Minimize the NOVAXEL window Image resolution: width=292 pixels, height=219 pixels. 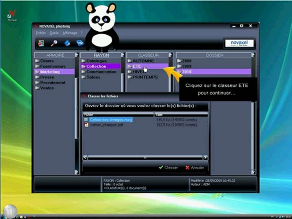[x=234, y=26]
